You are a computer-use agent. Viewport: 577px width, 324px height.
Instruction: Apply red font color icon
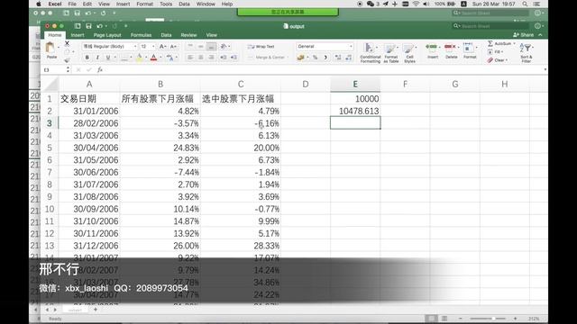tap(154, 58)
